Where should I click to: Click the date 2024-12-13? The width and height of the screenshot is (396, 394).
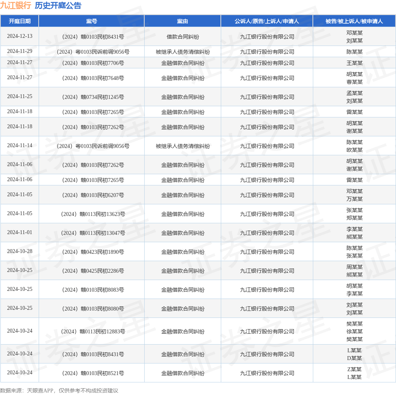(x=20, y=36)
